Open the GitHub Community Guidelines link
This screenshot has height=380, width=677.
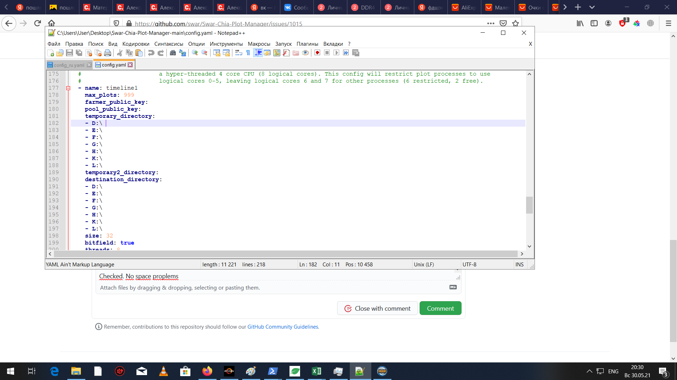click(282, 327)
